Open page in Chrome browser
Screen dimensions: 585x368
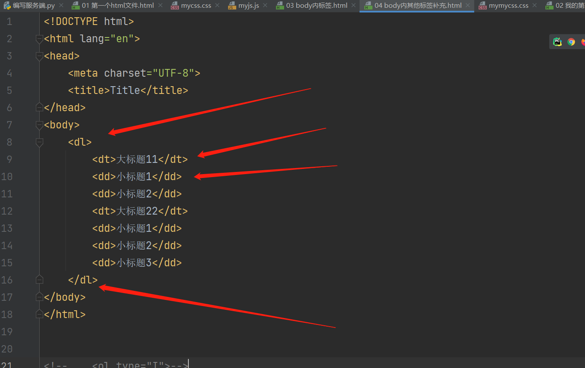pos(571,42)
